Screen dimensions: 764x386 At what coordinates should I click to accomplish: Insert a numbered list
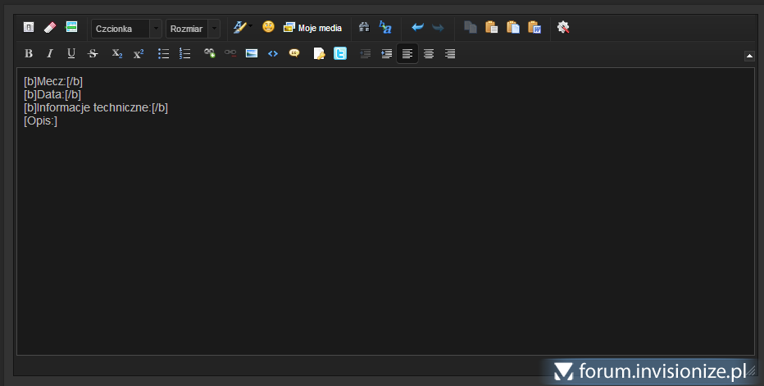pyautogui.click(x=184, y=54)
